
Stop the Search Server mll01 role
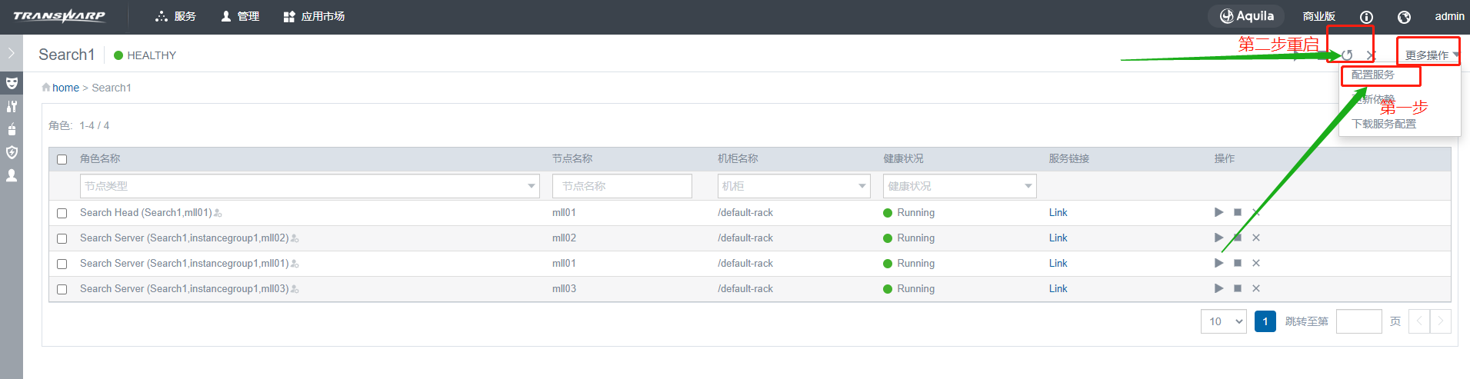pos(1237,263)
